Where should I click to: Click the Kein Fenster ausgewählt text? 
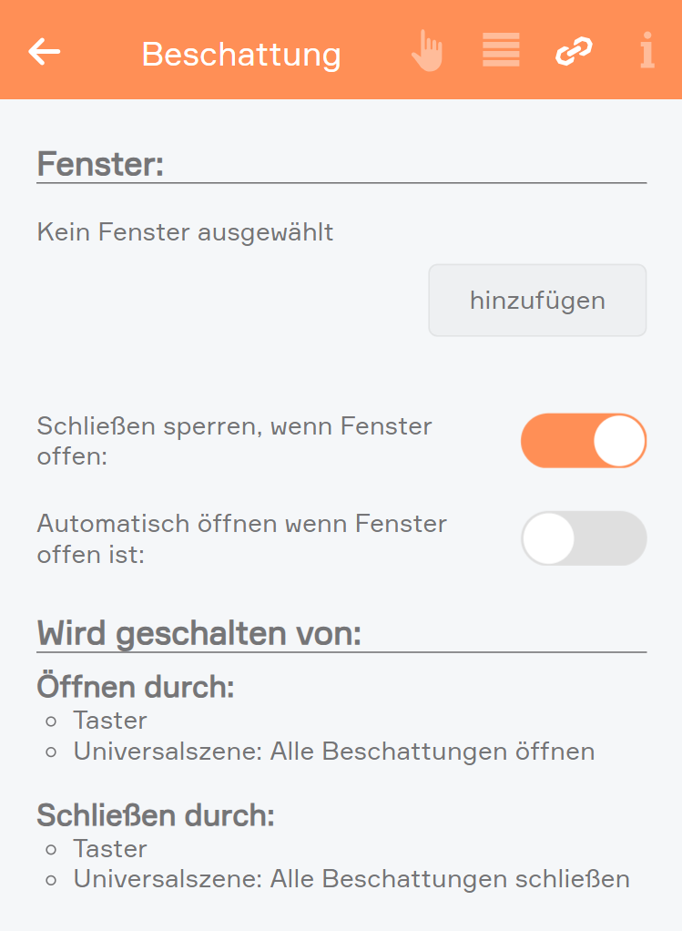click(185, 232)
